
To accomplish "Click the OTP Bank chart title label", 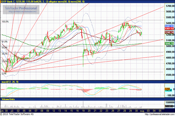I will pos(8,1).
